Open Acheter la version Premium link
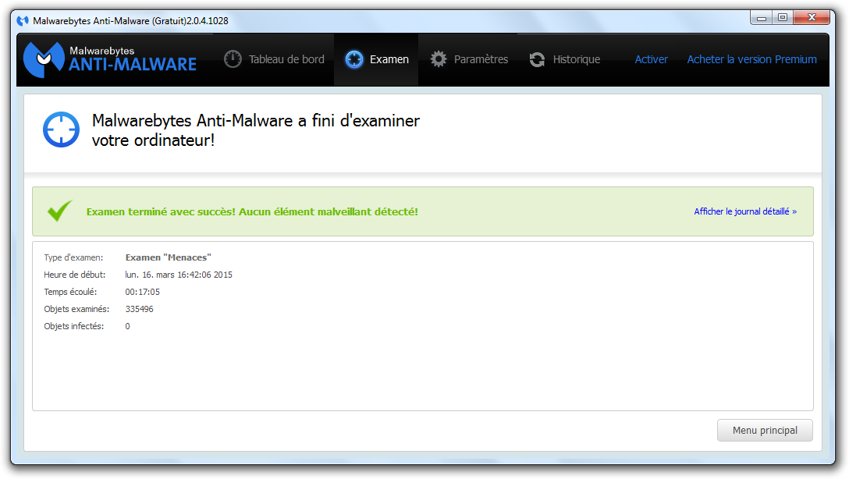The width and height of the screenshot is (849, 479). click(x=751, y=59)
